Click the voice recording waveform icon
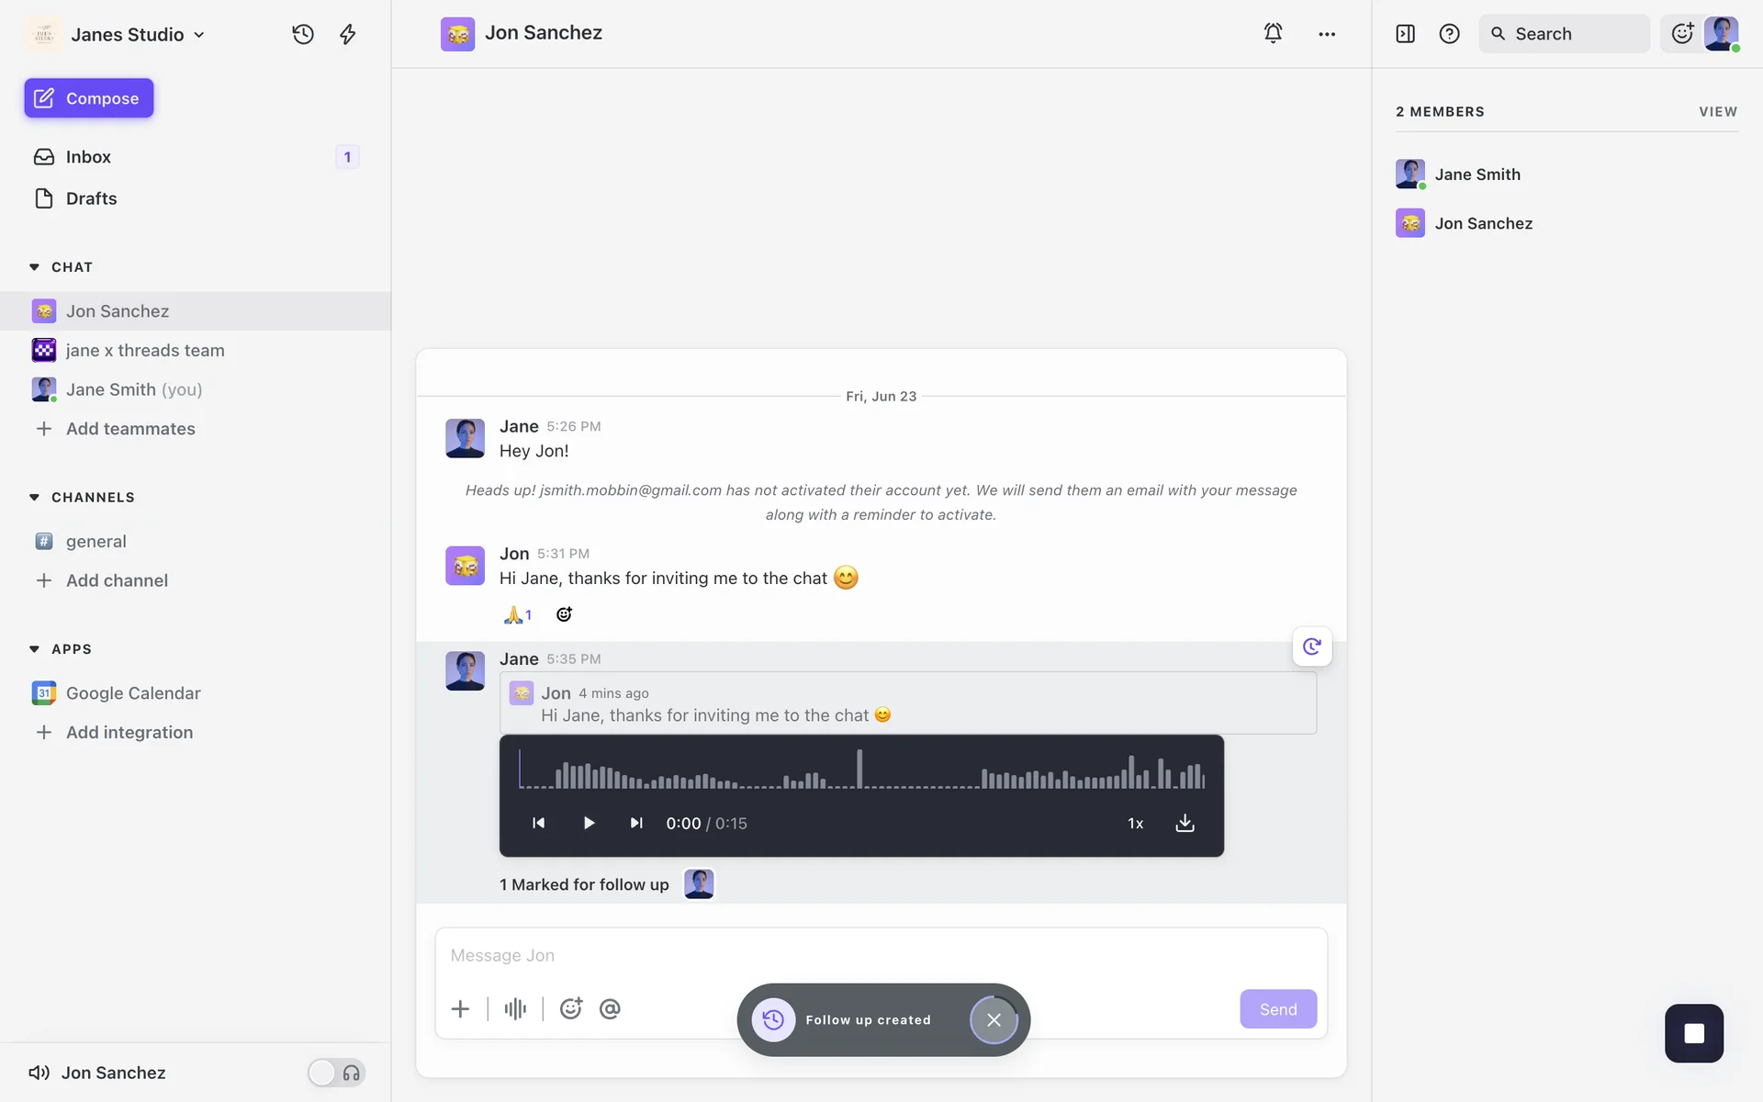 [515, 1009]
